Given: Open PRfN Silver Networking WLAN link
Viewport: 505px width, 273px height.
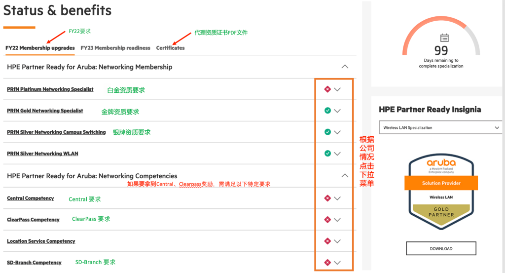Looking at the screenshot, I should click(x=42, y=154).
